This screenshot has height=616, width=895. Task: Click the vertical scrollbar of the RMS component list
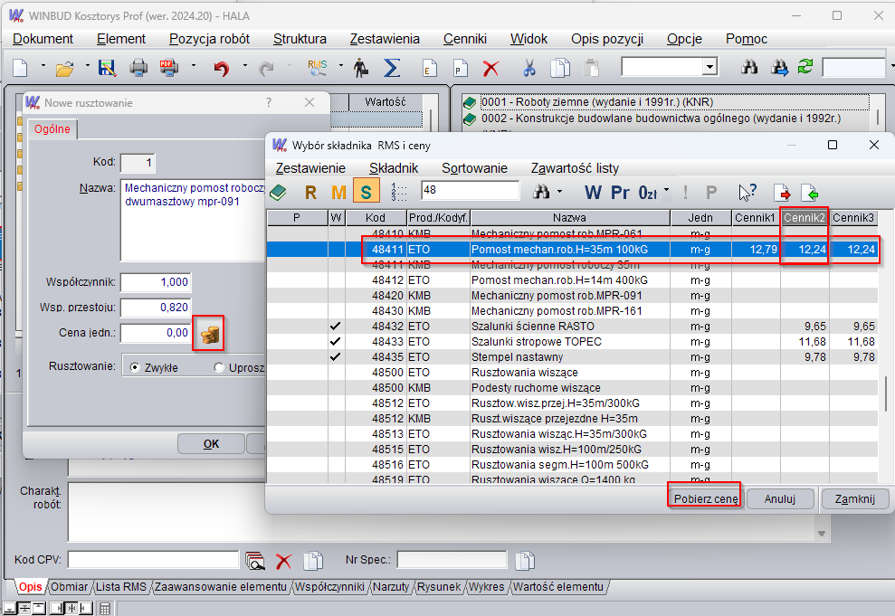coord(885,393)
